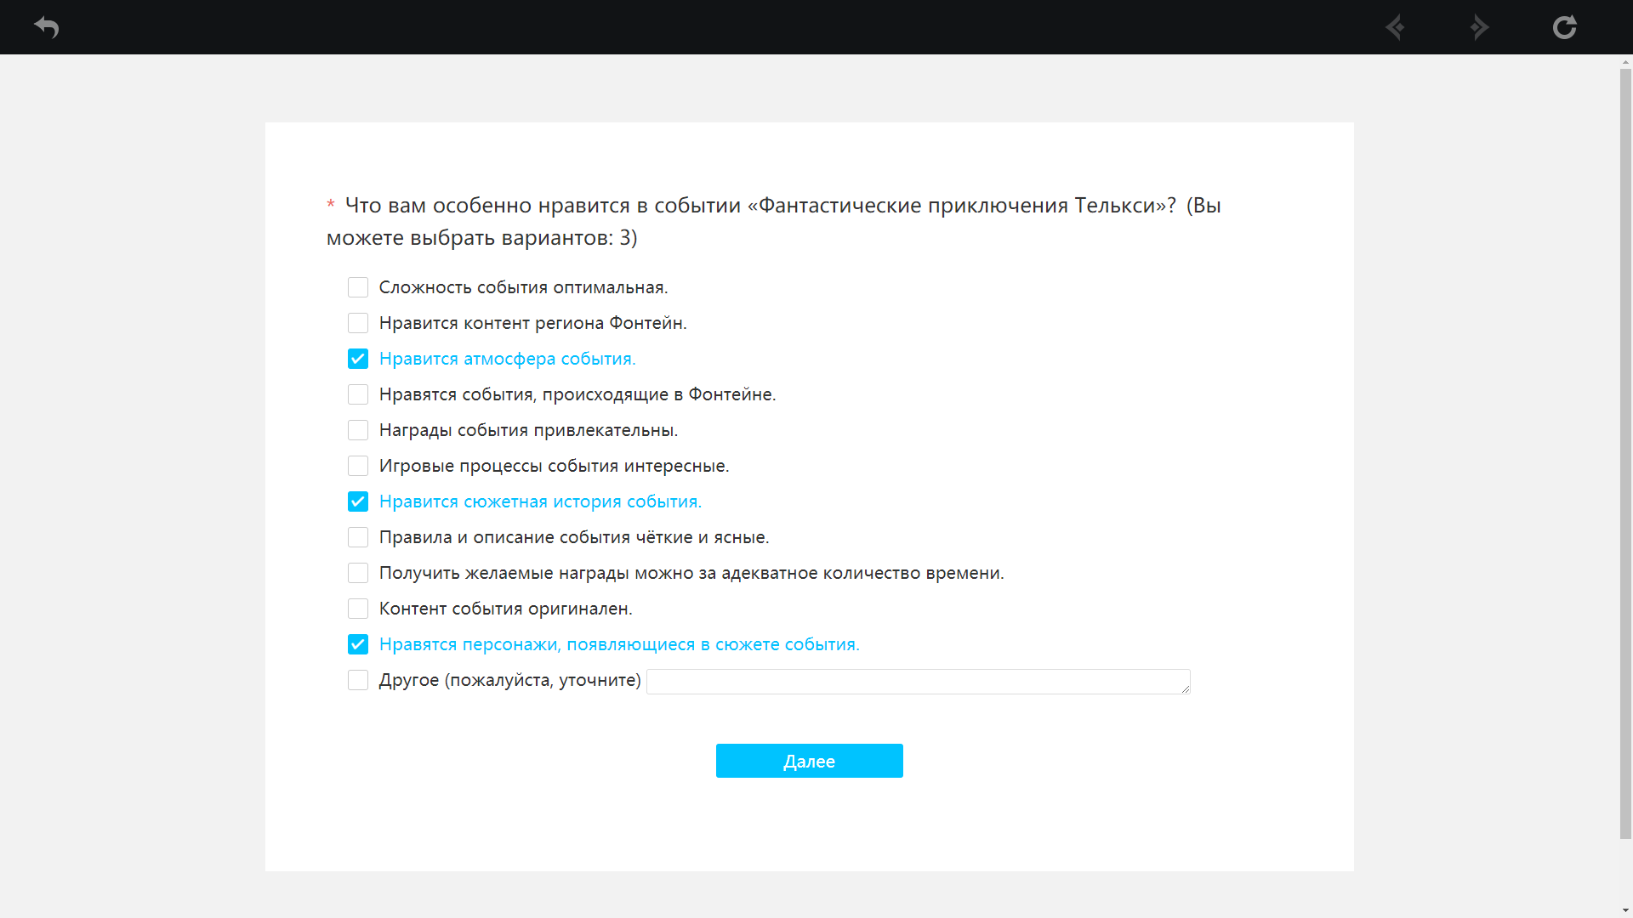The height and width of the screenshot is (918, 1633).
Task: Check "Получить желаемые награды" checkbox
Action: point(358,573)
